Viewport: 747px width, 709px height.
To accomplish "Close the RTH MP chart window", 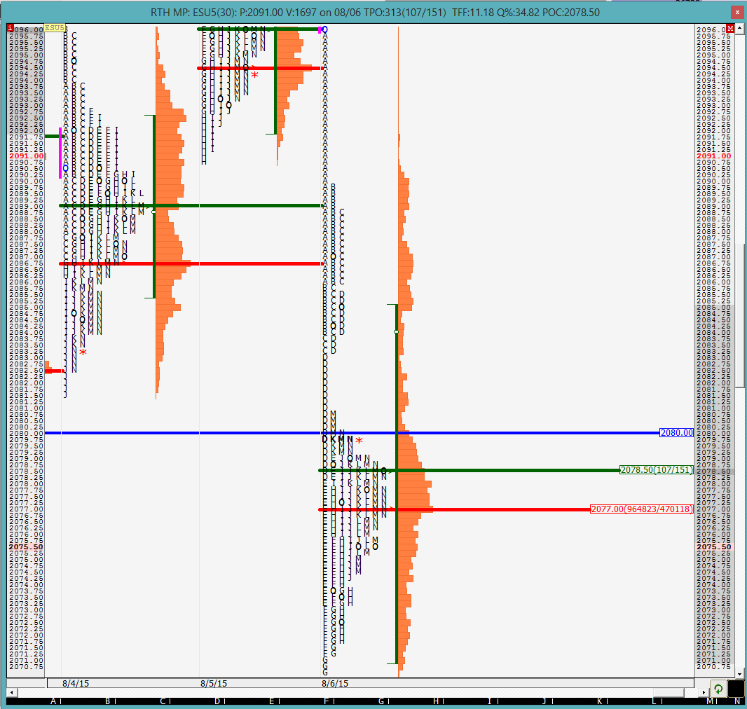I will click(736, 13).
